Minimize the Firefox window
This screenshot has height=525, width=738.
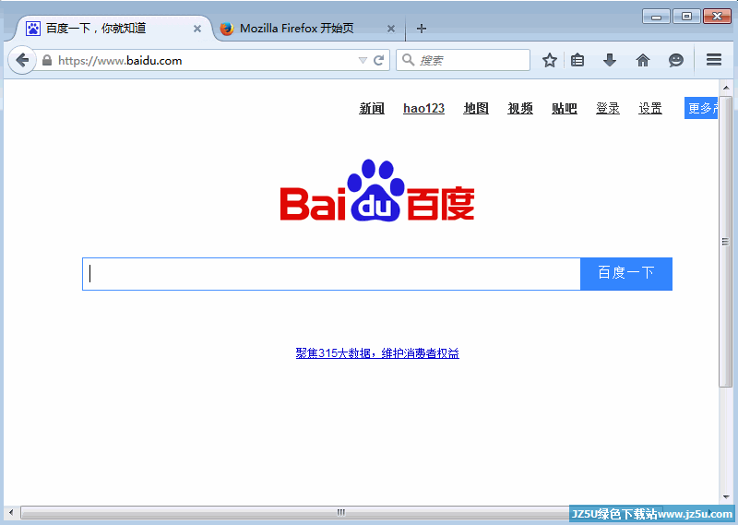tap(656, 17)
